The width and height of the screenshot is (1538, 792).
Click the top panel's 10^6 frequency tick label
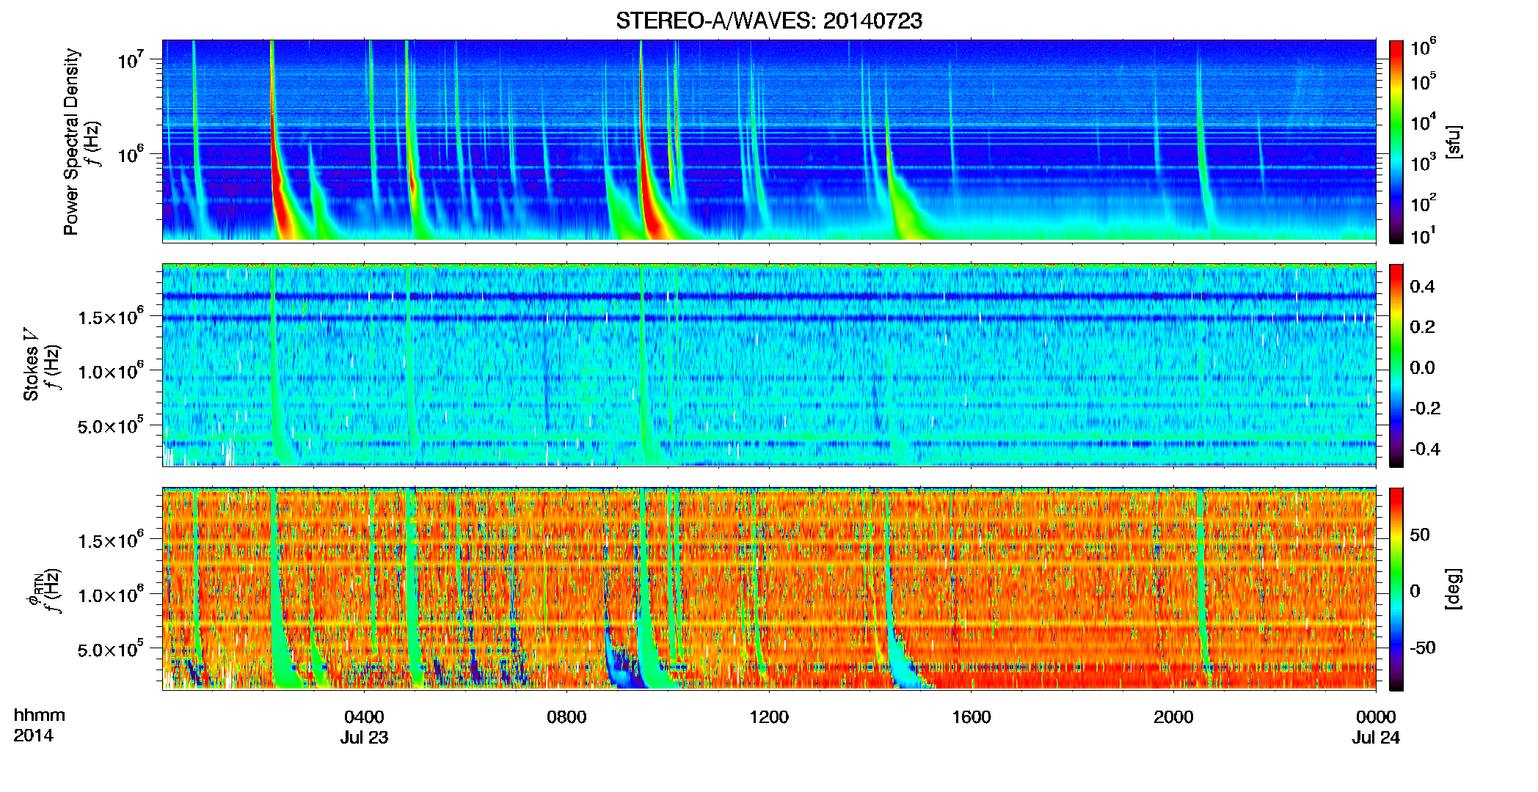[x=130, y=153]
